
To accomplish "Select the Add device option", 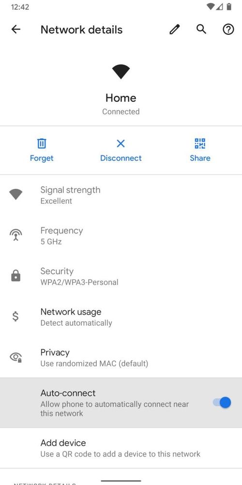I will click(x=121, y=448).
